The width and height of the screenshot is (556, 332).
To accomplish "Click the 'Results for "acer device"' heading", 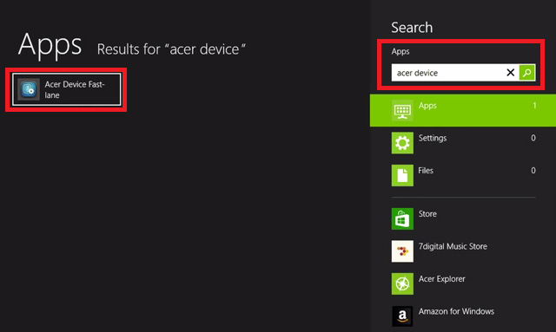I will (x=171, y=49).
